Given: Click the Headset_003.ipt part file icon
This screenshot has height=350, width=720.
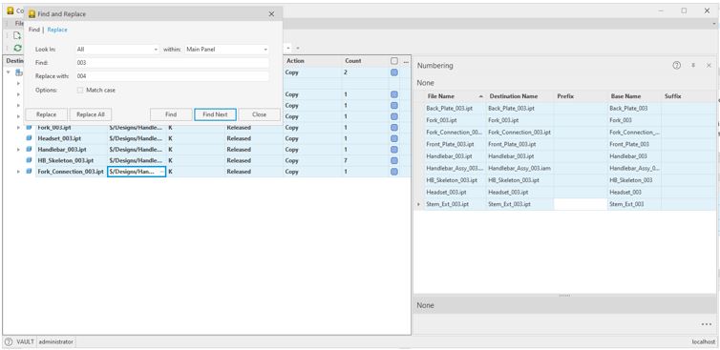Looking at the screenshot, I should (x=29, y=138).
